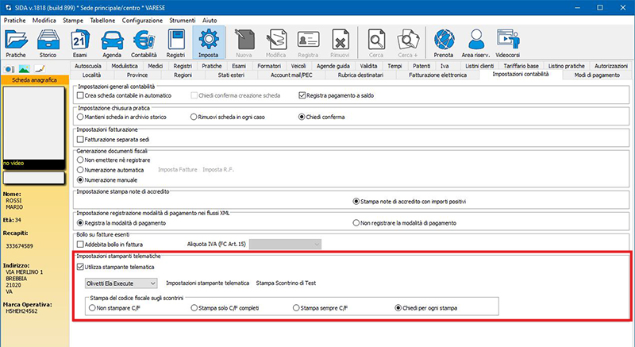Click the Prenota globe icon

pyautogui.click(x=443, y=40)
